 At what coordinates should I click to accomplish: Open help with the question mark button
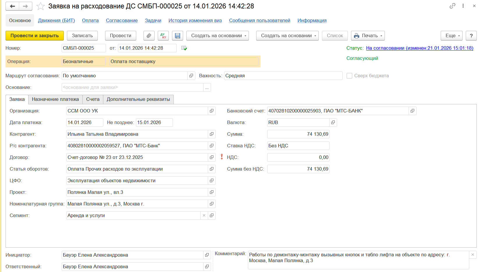click(471, 36)
